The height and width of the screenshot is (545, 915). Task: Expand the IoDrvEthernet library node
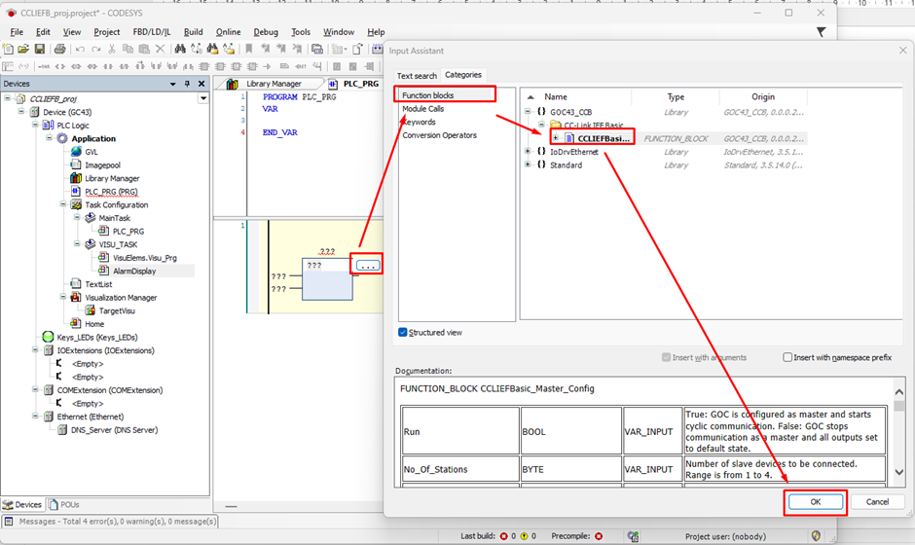[528, 152]
